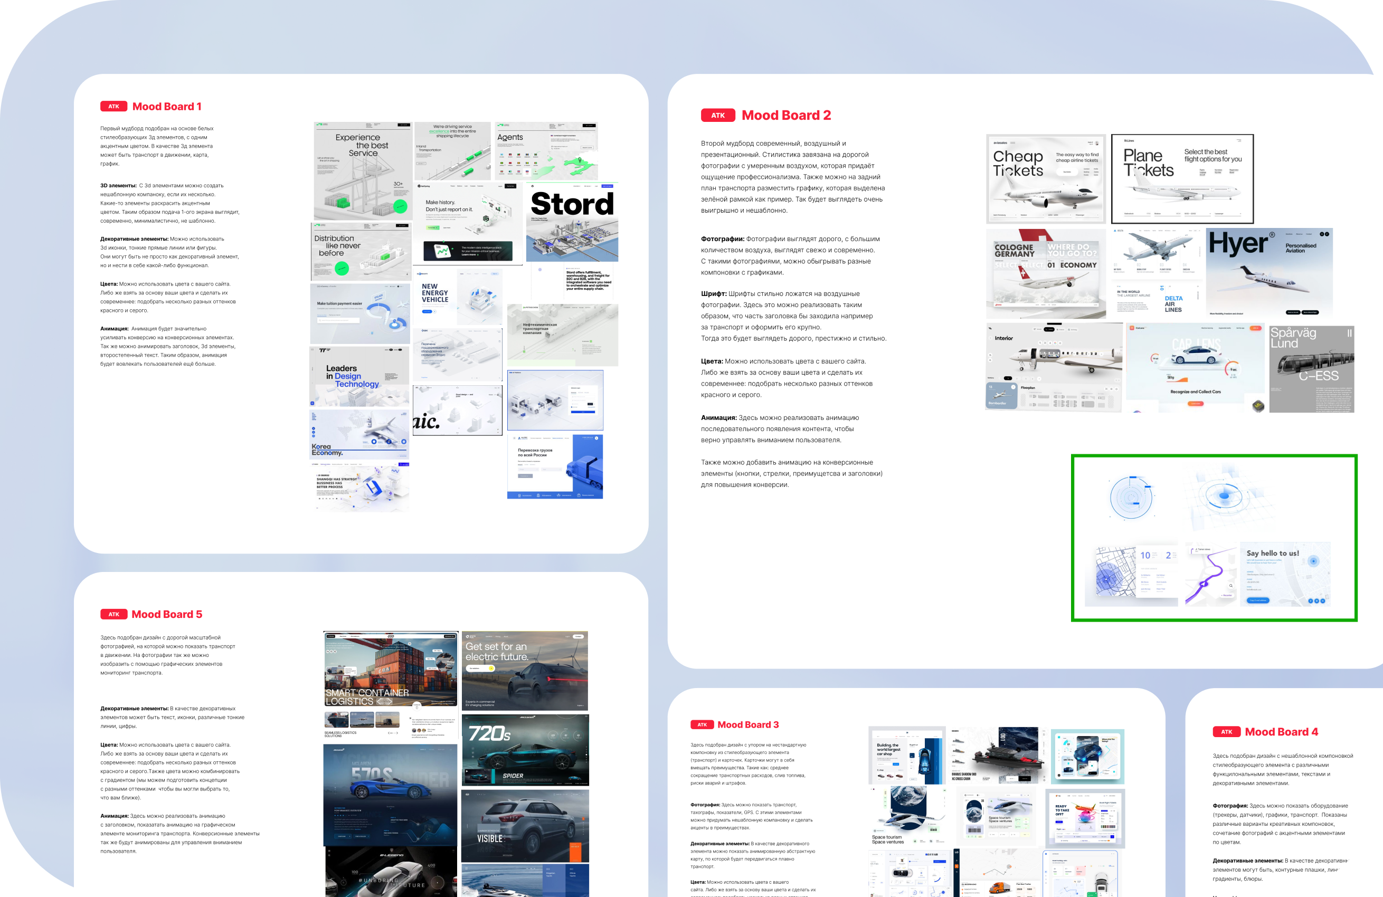Click the ATK badge beside Mood Board 5
This screenshot has height=897, width=1383.
[113, 614]
